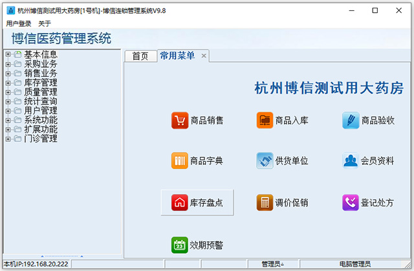Open the 用户登录 menu
This screenshot has height=271, width=414.
19,23
